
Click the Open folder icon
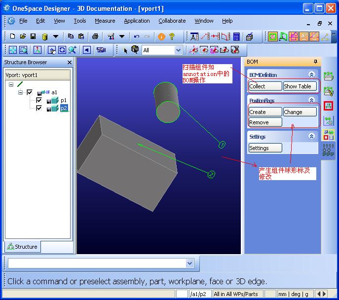coord(23,37)
